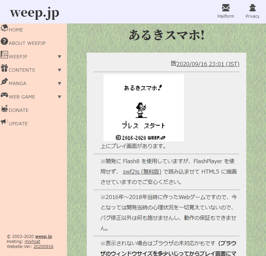The image size is (266, 256).
Task: Open the Privacy spy icon
Action: tap(252, 8)
